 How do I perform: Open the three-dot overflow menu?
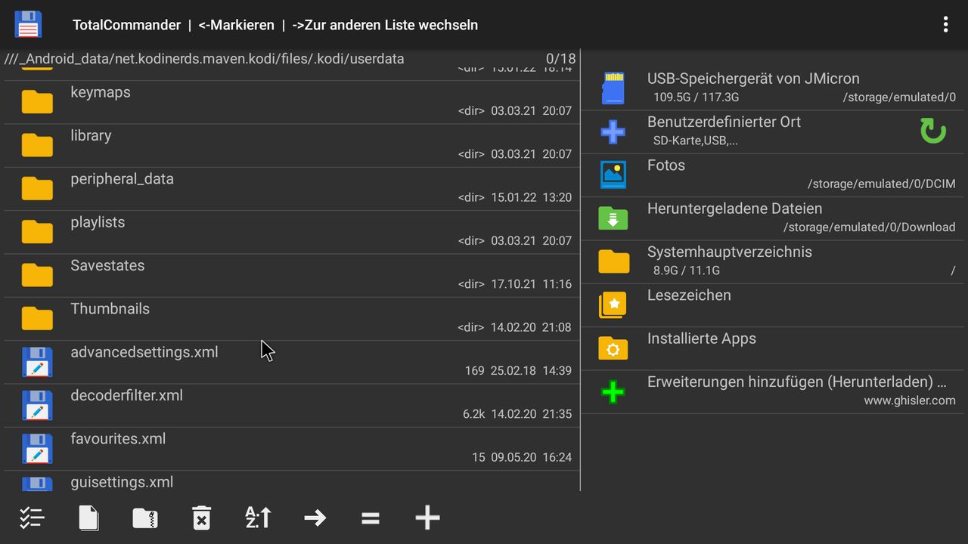pyautogui.click(x=945, y=25)
